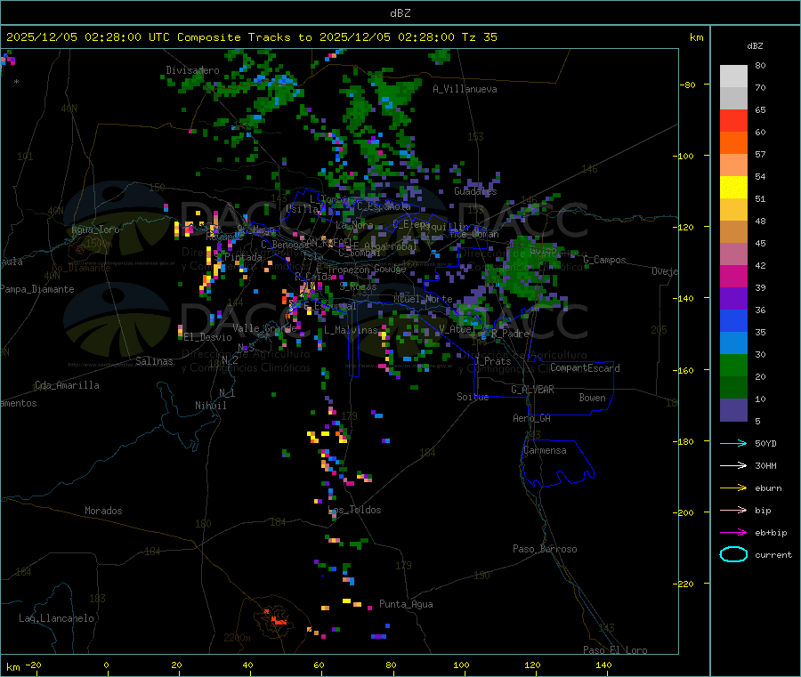
Task: Click the A_Villanueva map label
Action: pyautogui.click(x=465, y=89)
